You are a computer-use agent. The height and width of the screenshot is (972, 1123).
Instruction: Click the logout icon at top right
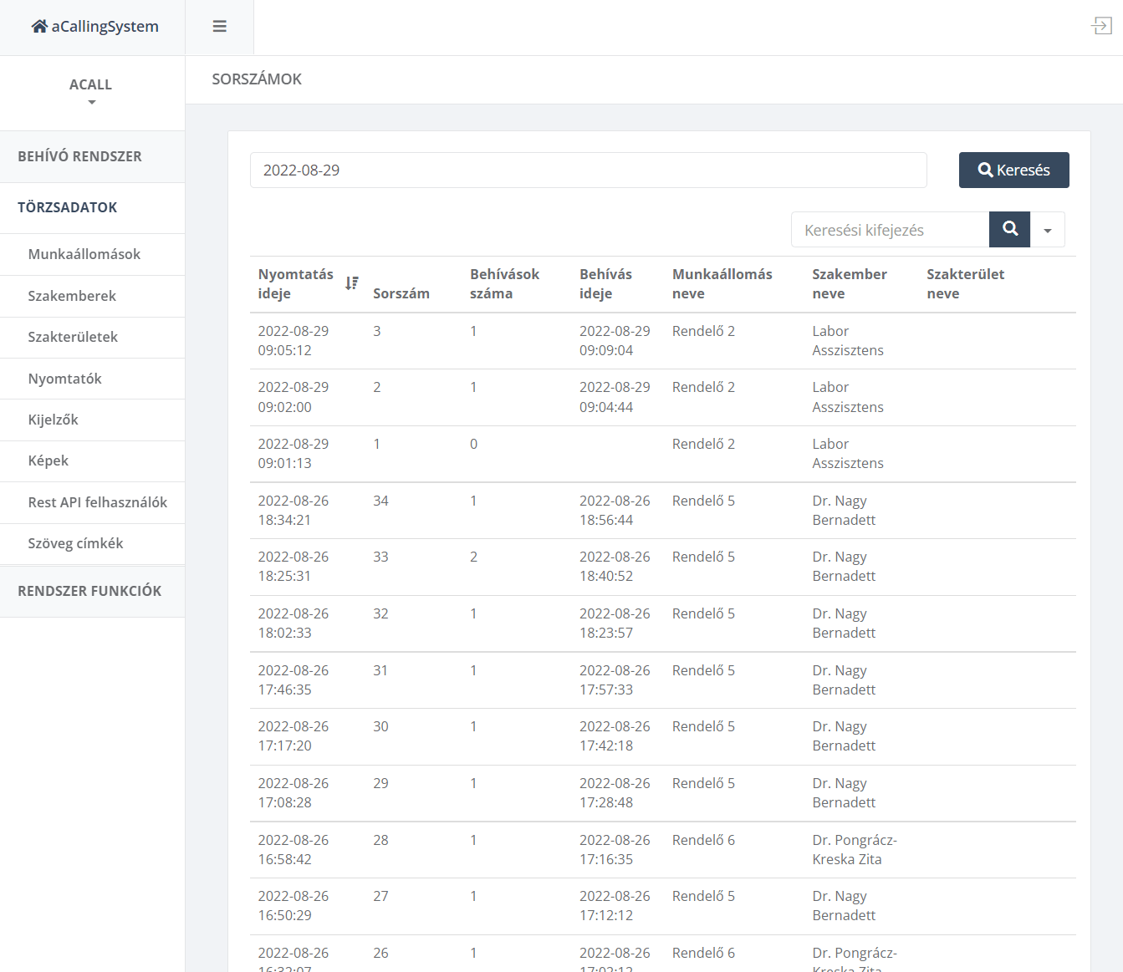pyautogui.click(x=1101, y=26)
